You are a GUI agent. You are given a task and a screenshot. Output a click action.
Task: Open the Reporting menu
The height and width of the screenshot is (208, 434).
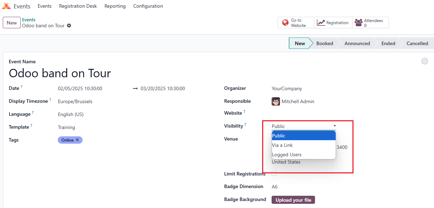115,6
